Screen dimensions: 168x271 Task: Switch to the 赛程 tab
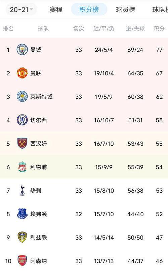56,9
